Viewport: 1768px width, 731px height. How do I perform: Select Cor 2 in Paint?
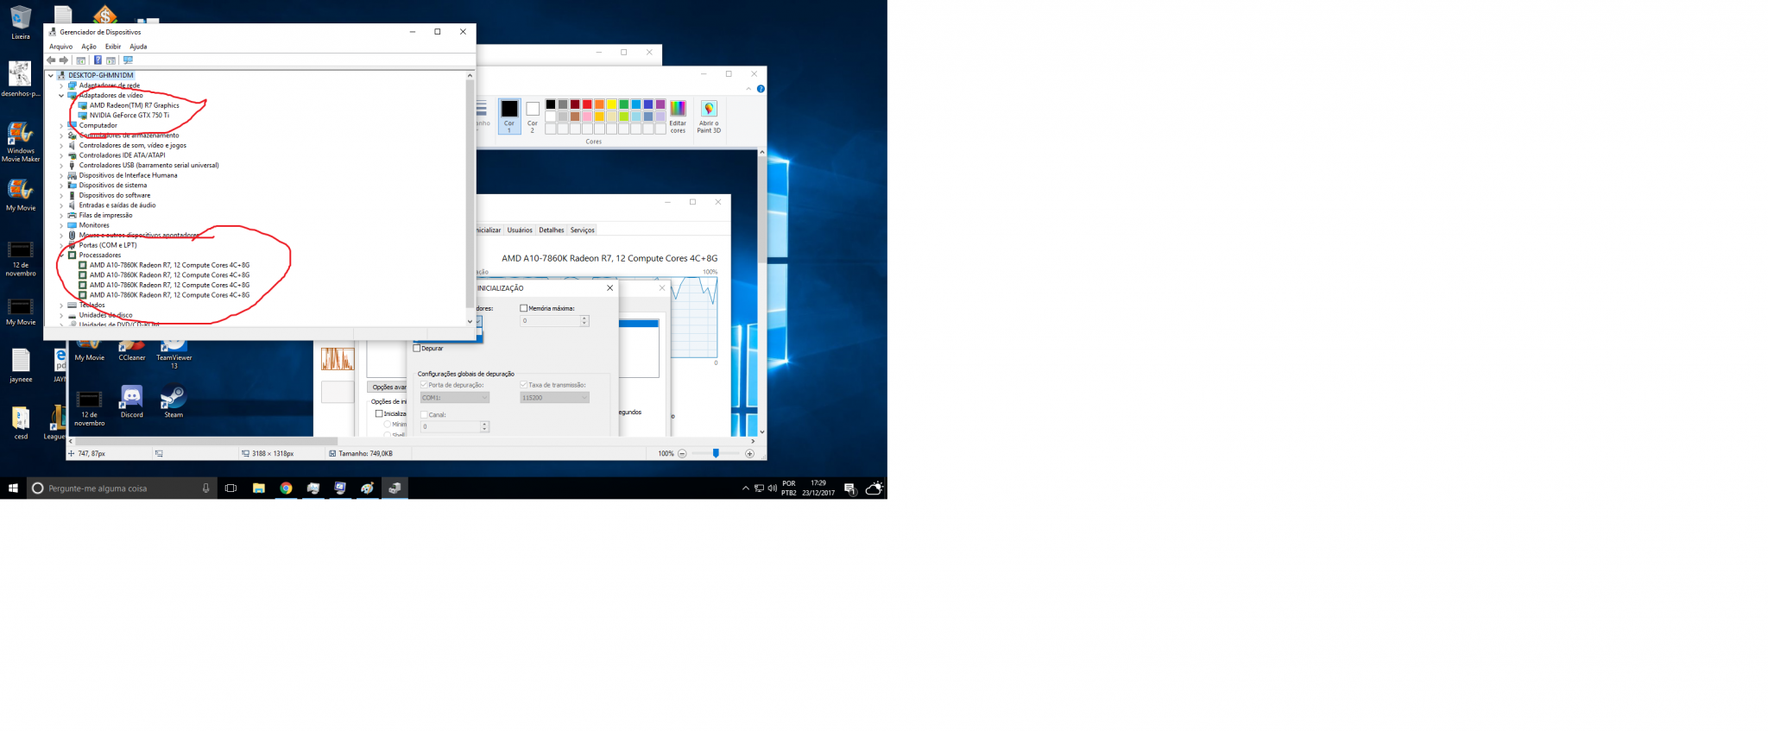[x=533, y=116]
